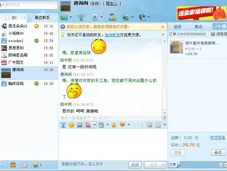Click the 改价 button
The width and height of the screenshot is (227, 171).
178,152
